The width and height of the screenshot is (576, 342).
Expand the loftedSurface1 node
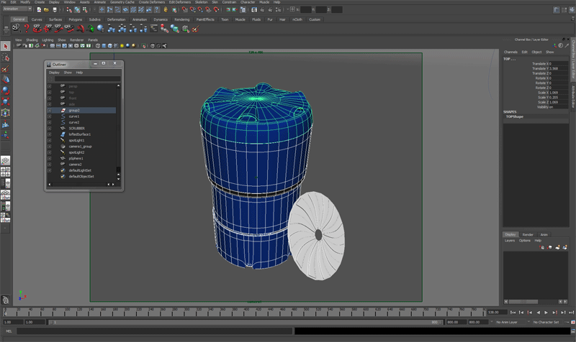pos(49,134)
